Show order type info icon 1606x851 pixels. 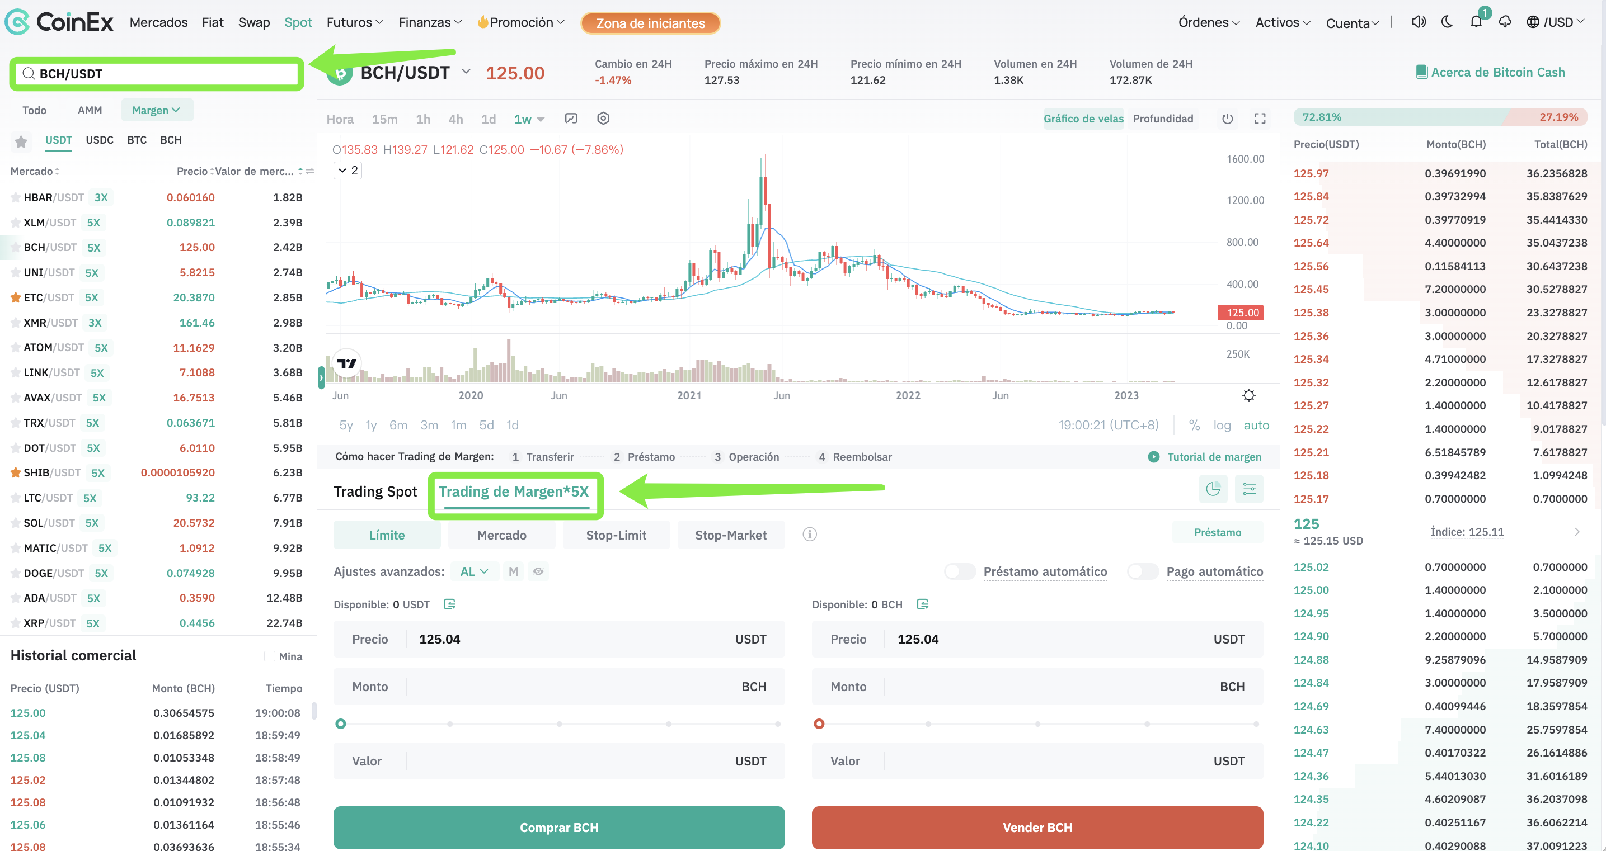809,534
